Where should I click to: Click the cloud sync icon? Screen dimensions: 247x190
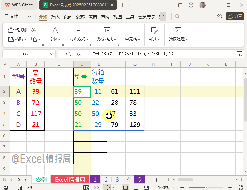[x=220, y=16]
